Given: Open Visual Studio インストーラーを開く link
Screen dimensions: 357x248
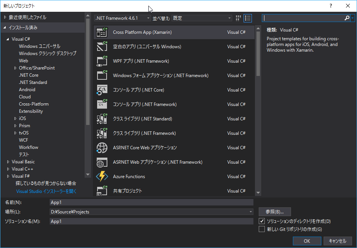Looking at the screenshot, I should [46, 191].
